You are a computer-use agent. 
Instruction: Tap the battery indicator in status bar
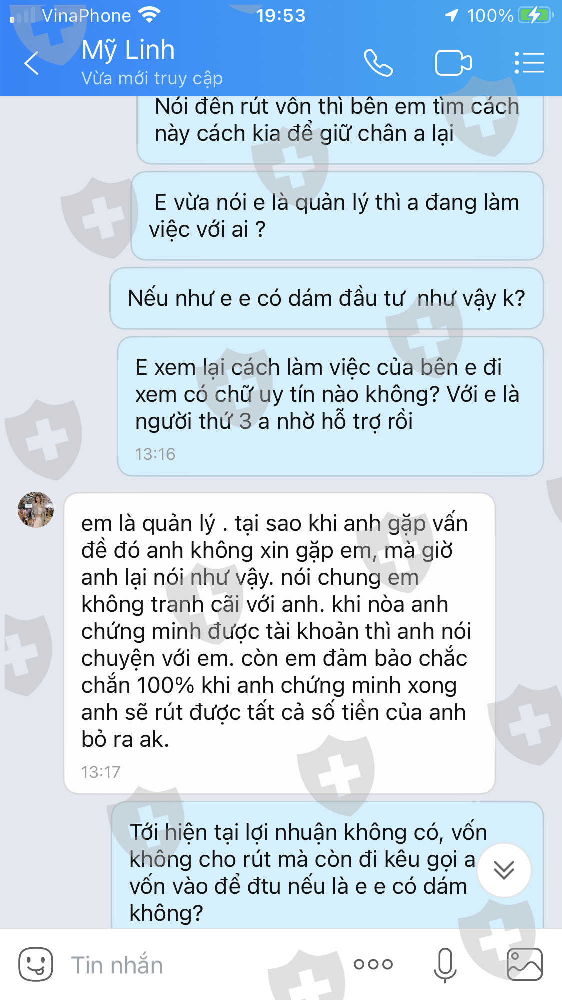click(x=536, y=15)
